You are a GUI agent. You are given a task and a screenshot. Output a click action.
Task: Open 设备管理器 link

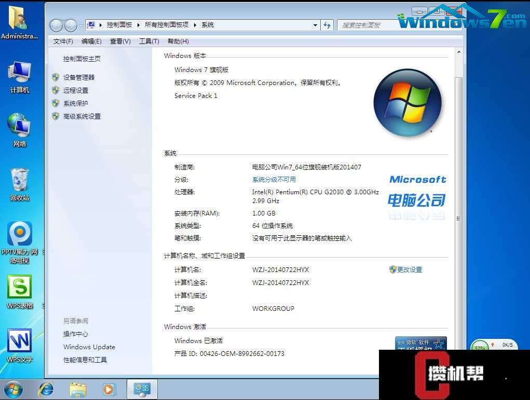79,77
